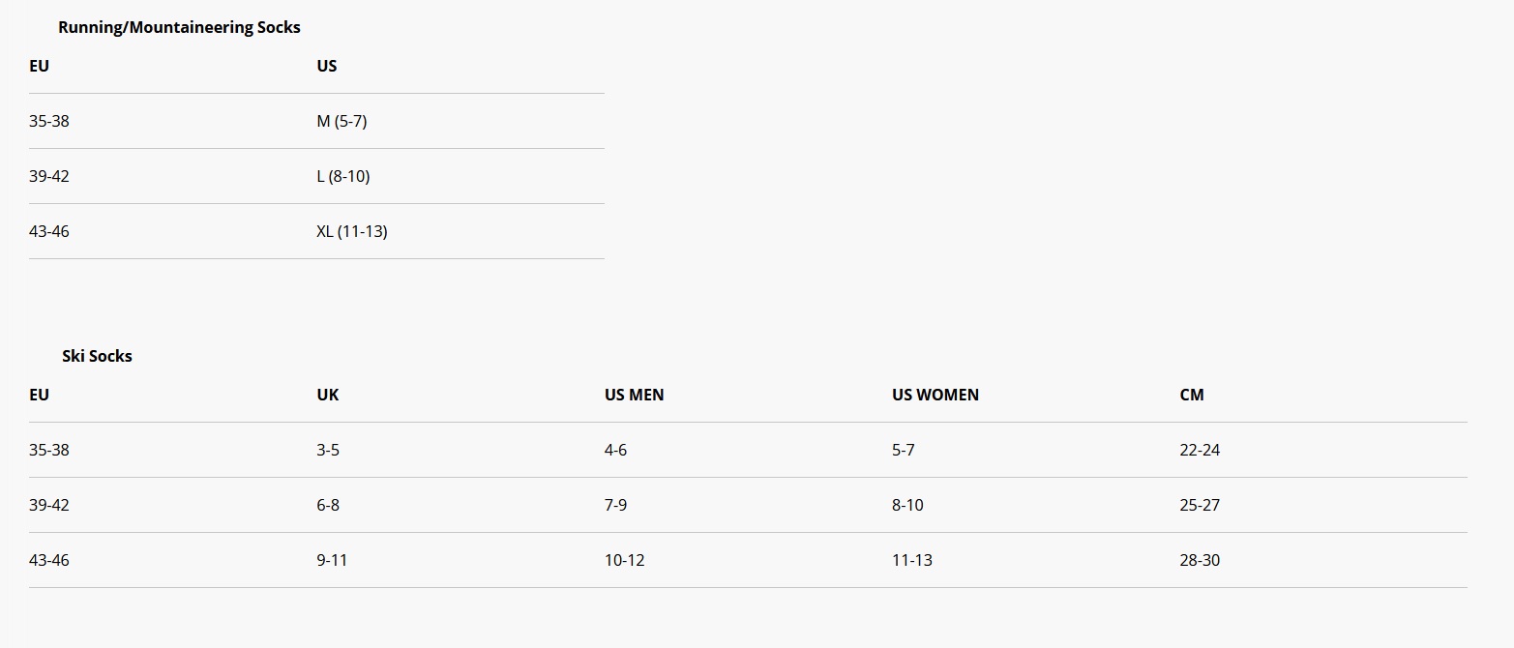Click the CM column header

[1192, 395]
